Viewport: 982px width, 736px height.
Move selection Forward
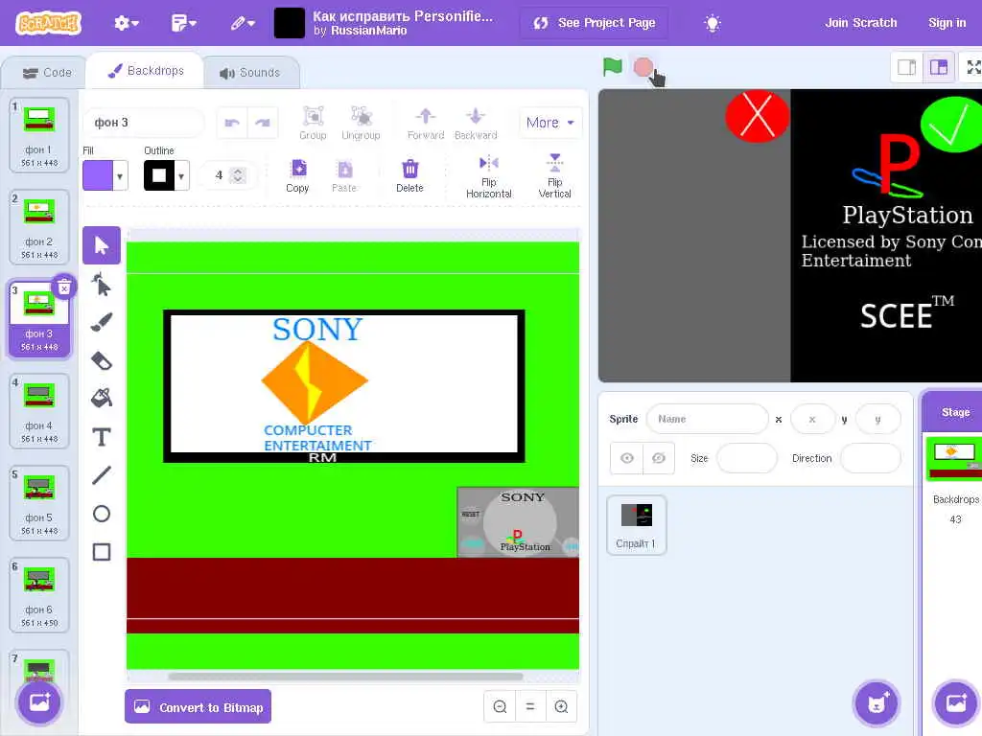[x=426, y=123]
